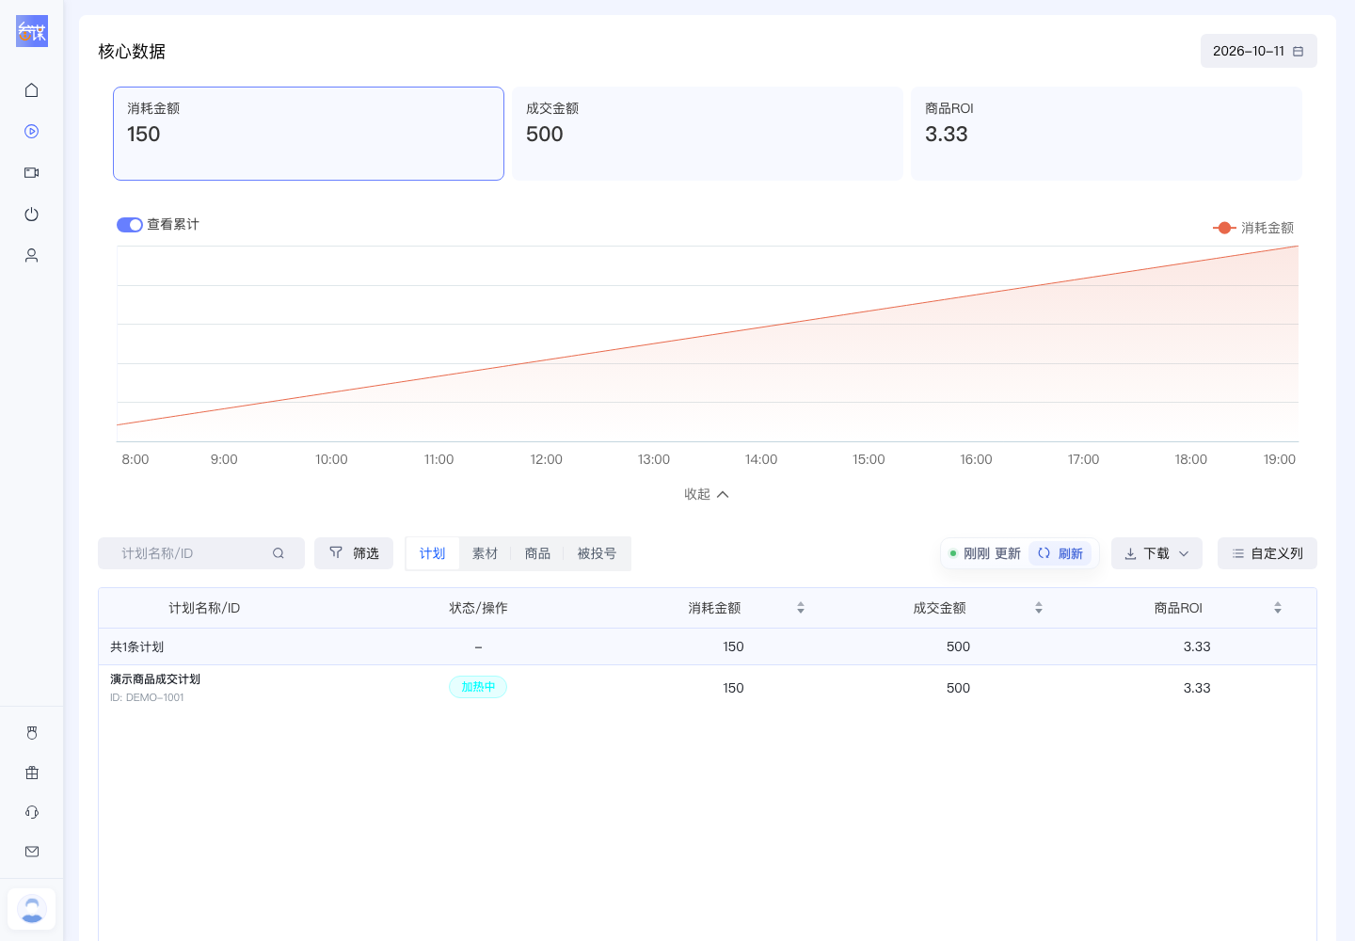Sort the 成交金额 column with its arrows
This screenshot has height=941, width=1355.
1039,608
